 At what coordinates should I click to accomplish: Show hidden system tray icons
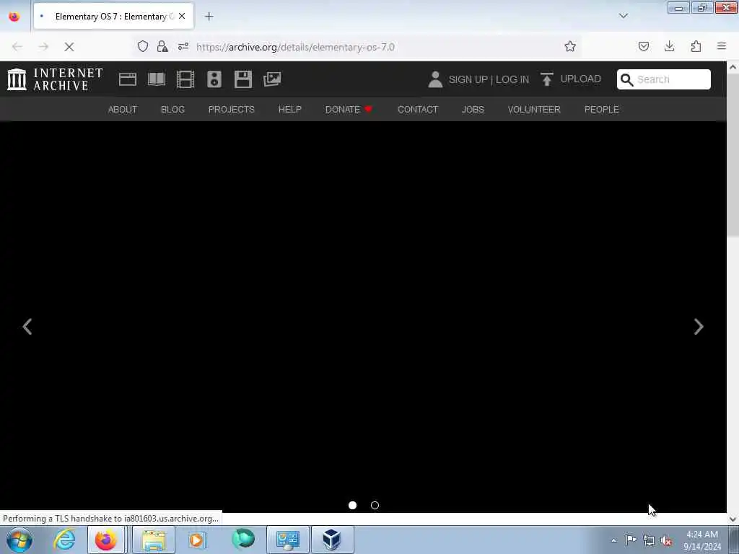click(613, 540)
